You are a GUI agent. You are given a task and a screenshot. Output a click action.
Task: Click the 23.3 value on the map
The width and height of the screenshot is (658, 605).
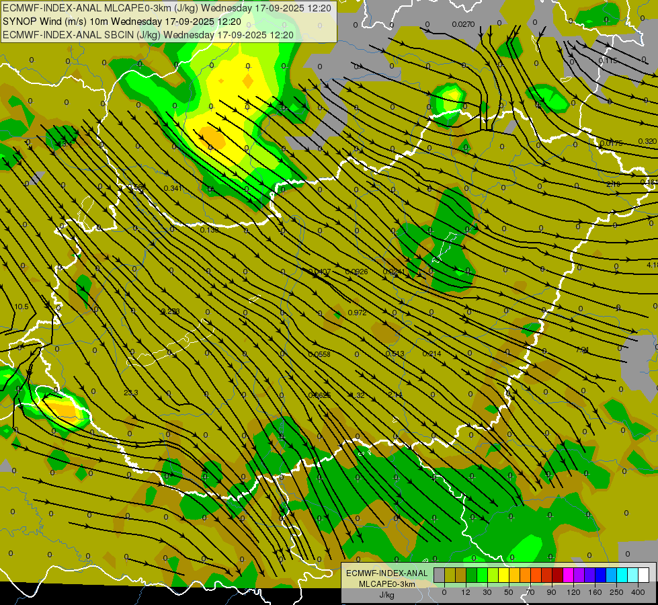point(131,393)
